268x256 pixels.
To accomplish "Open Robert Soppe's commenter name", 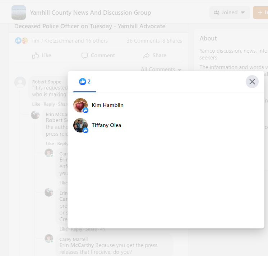I will point(47,82).
